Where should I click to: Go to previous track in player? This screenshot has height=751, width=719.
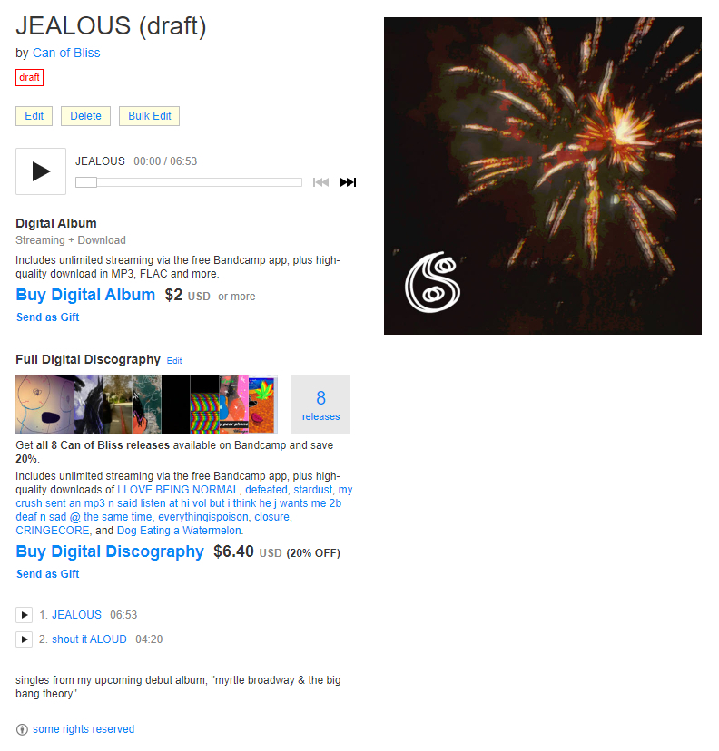320,182
